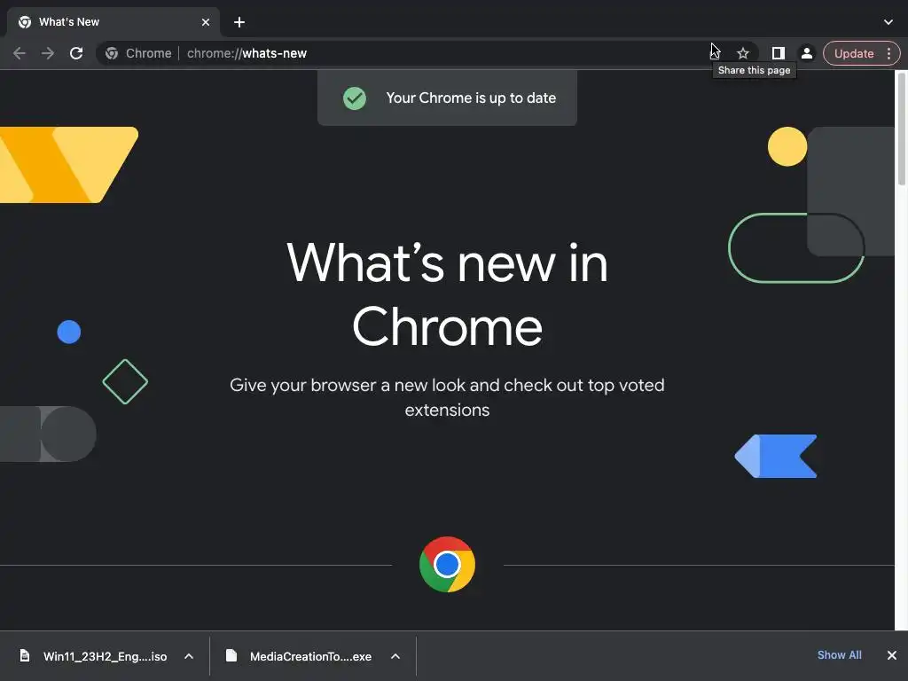This screenshot has width=908, height=681.
Task: Click the Chrome site info icon in address bar
Action: [x=112, y=53]
